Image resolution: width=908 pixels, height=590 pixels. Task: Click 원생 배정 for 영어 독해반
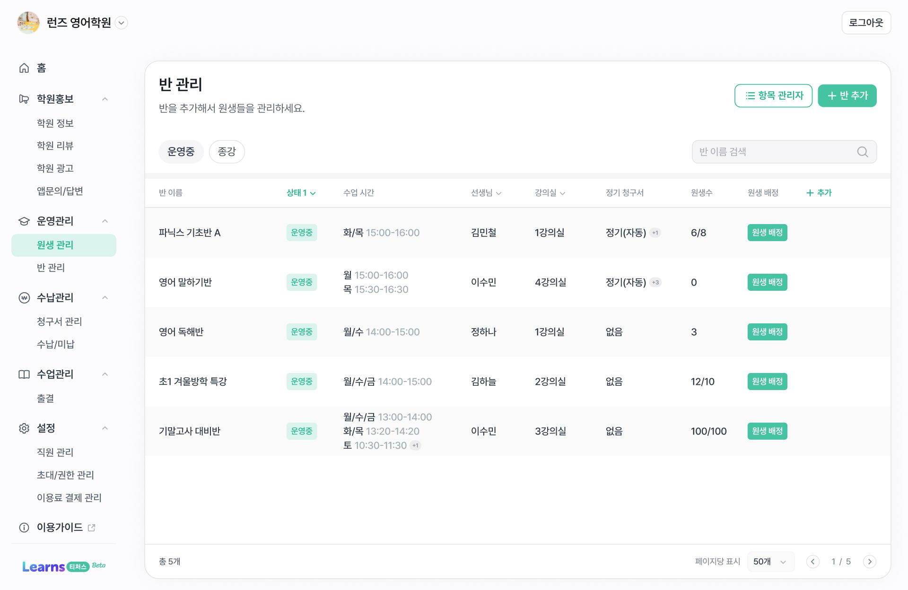pos(767,332)
